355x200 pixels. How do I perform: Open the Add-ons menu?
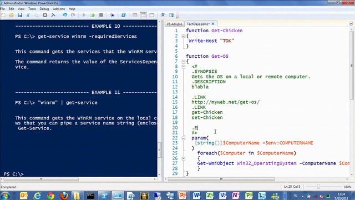[59, 9]
